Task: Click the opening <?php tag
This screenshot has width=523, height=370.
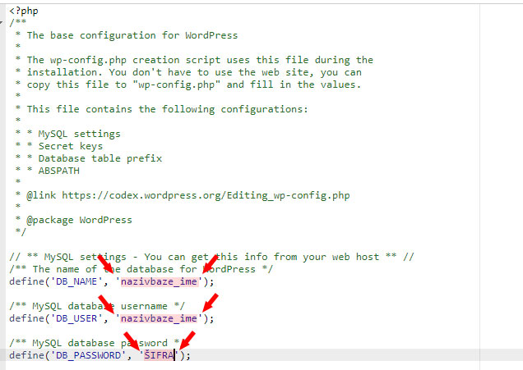Action: point(24,11)
